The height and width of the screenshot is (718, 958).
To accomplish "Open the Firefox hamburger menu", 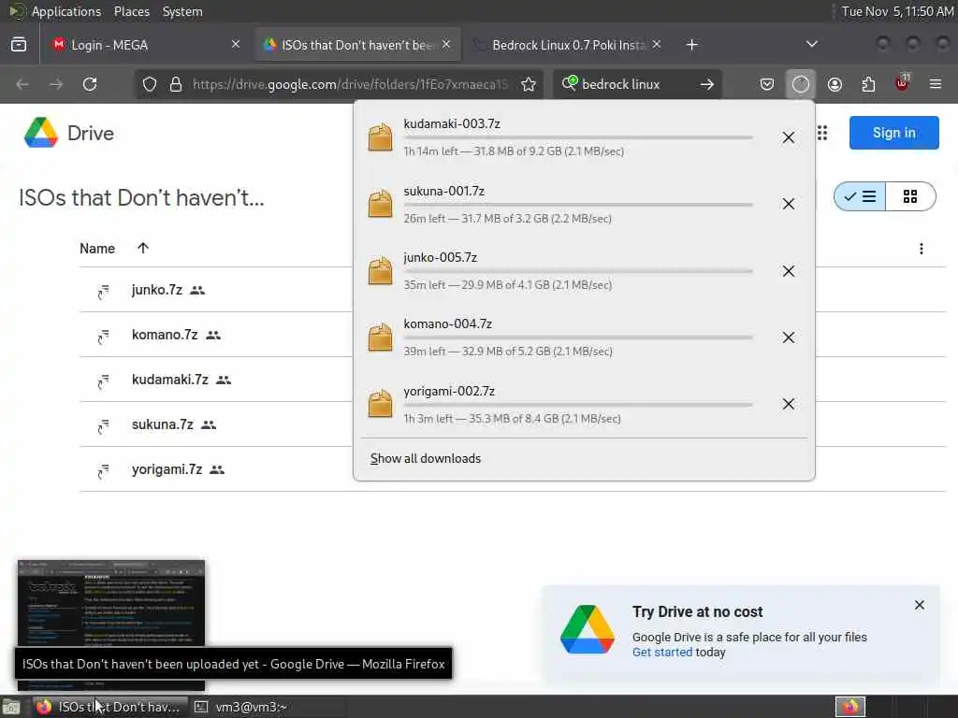I will click(936, 84).
